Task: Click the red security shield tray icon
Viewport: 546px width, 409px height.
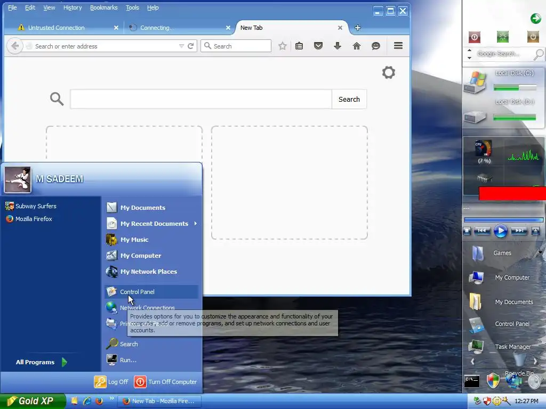Action: 487,402
